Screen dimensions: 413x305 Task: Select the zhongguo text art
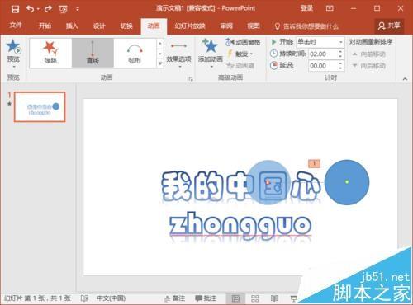coord(240,226)
